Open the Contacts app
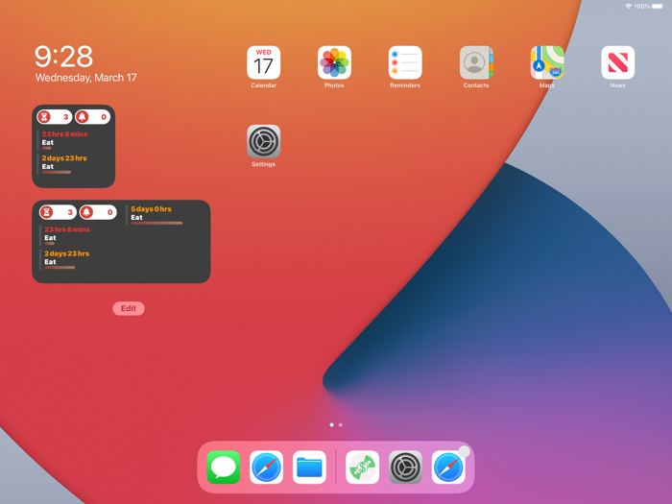 (476, 62)
